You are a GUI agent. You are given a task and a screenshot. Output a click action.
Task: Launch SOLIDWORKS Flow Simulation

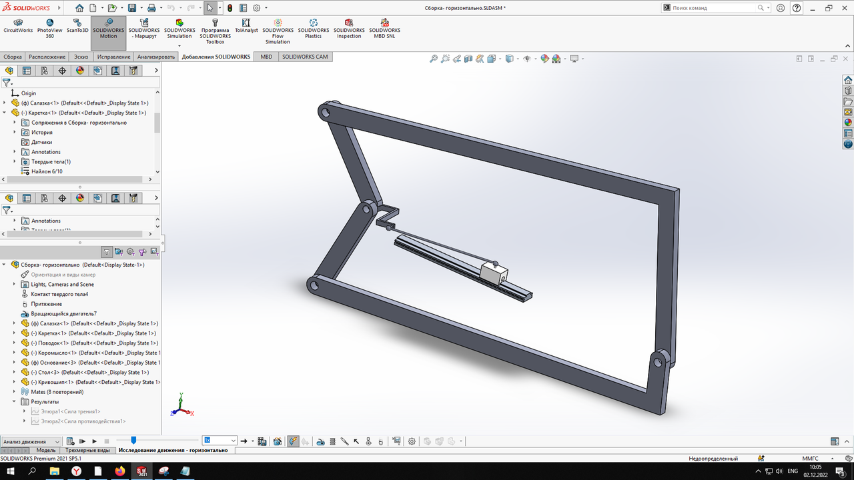click(278, 32)
